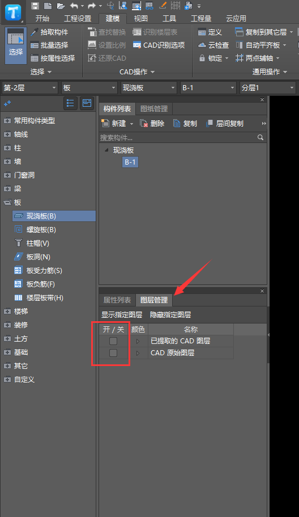Select B-1 in the component list

click(x=130, y=162)
